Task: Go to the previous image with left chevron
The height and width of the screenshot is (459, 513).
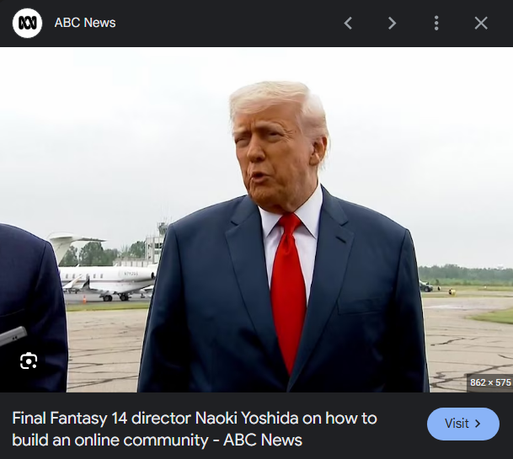Action: pos(349,24)
